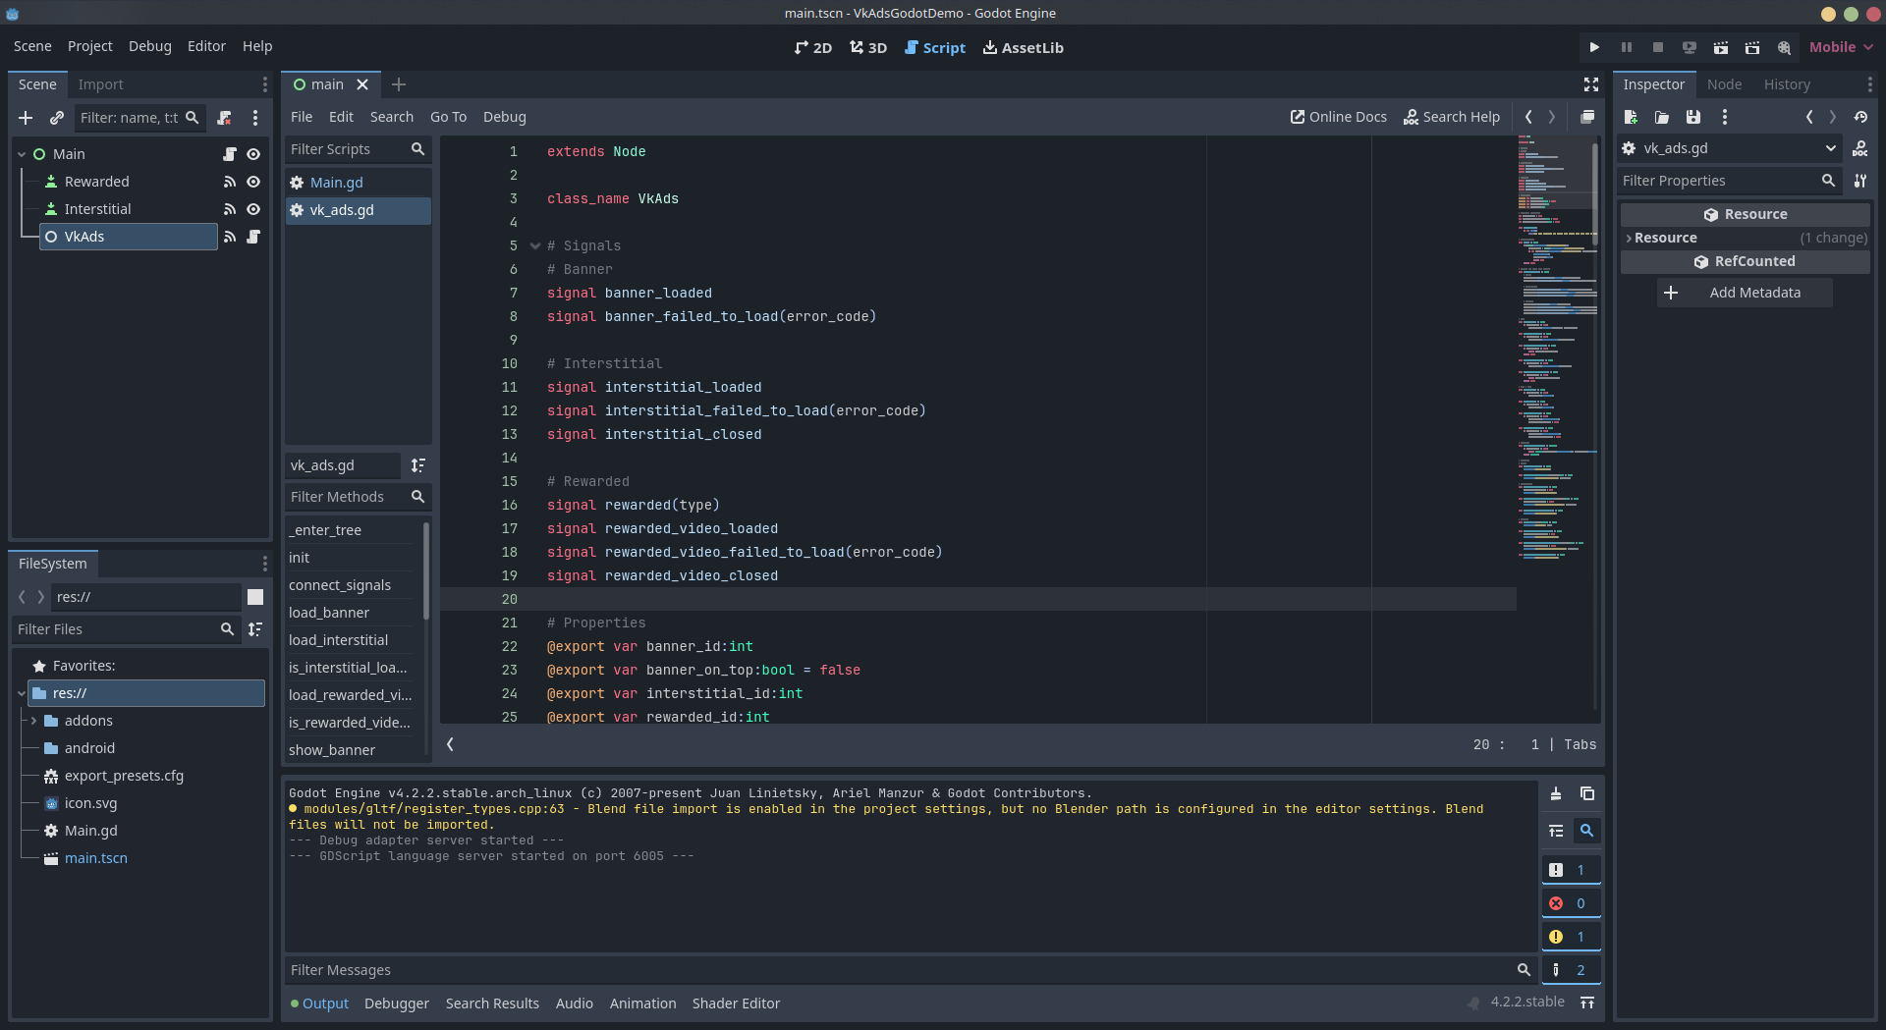Toggle visibility of Rewarded node
Screen dimensions: 1886x1030
point(253,182)
